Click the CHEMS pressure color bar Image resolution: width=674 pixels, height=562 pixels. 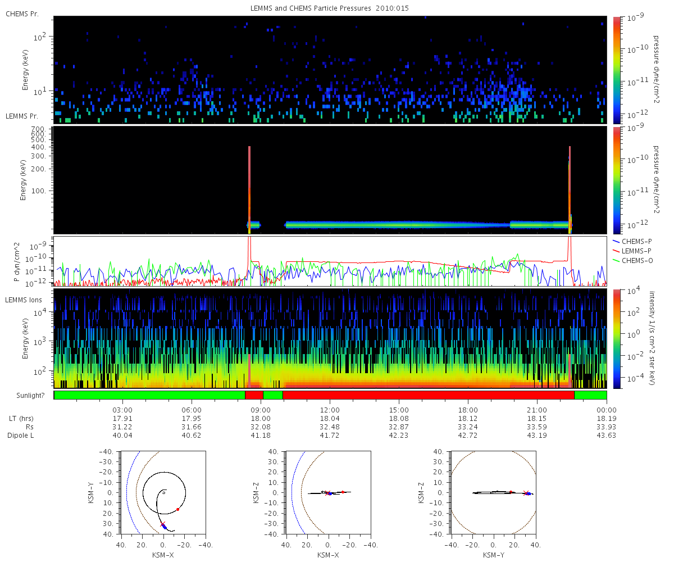pyautogui.click(x=616, y=70)
